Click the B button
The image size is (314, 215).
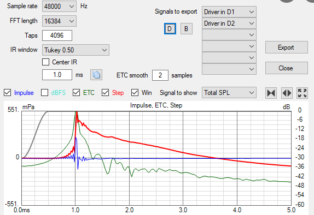tap(187, 29)
